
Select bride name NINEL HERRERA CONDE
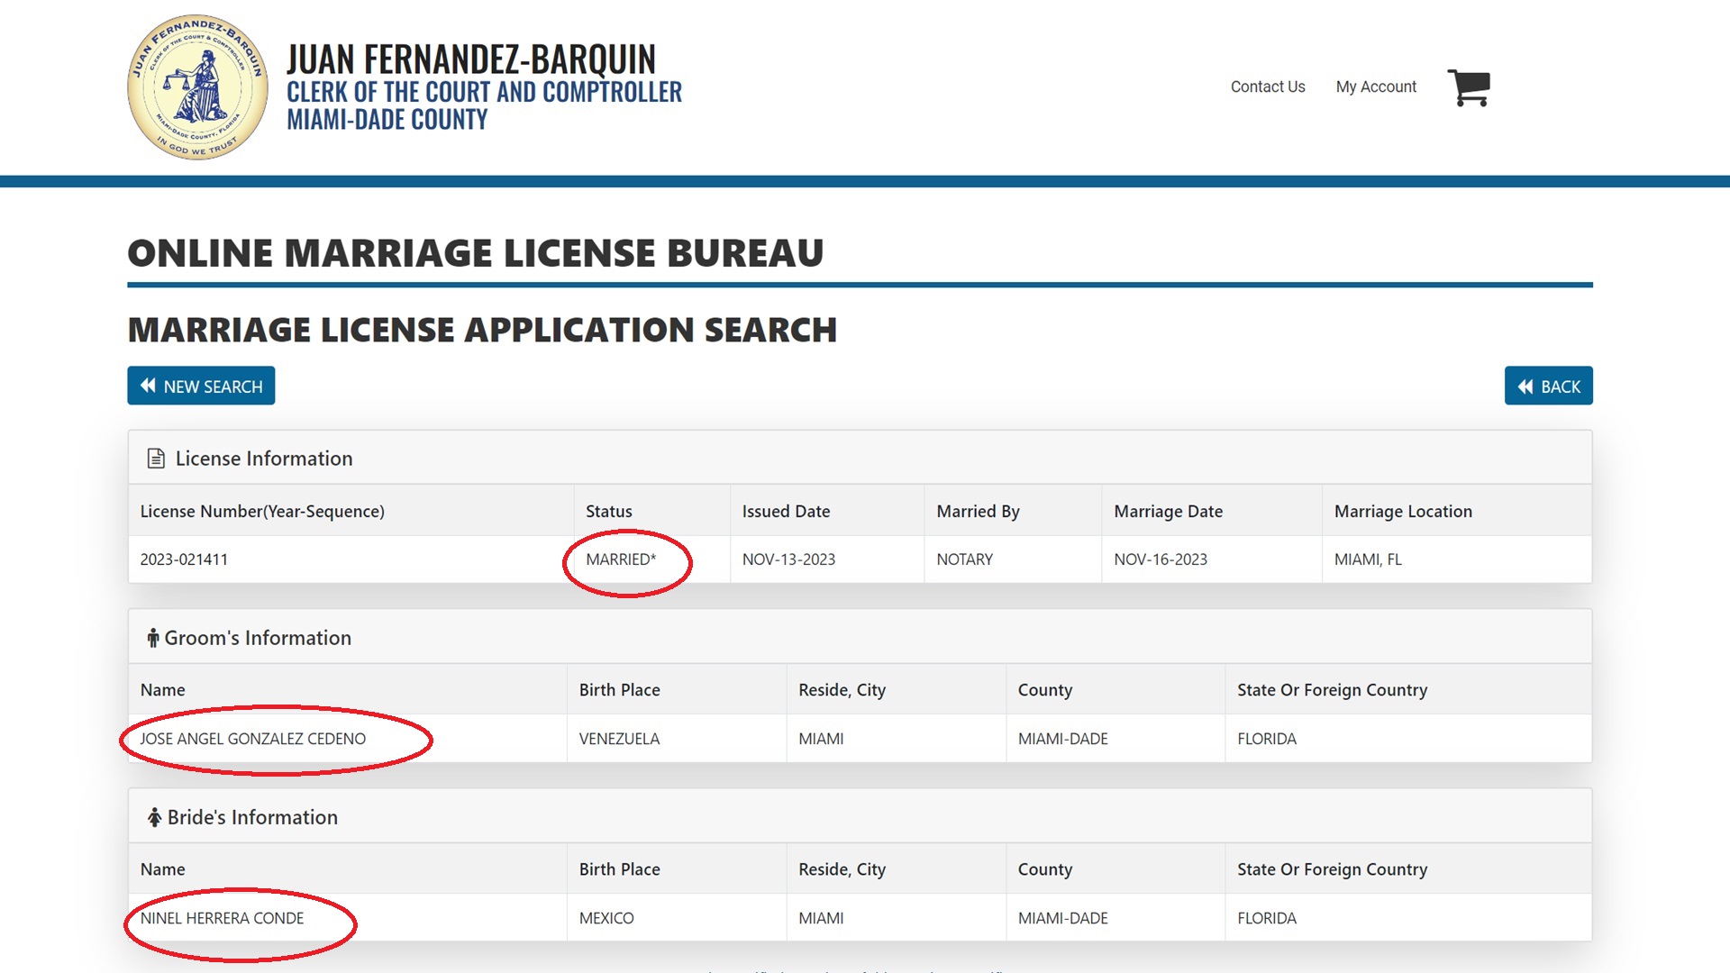[222, 918]
